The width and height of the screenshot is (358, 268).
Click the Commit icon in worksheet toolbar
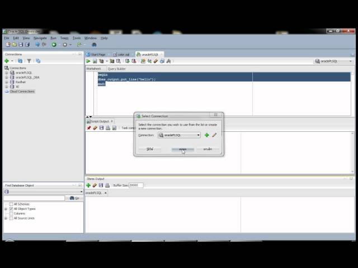pyautogui.click(x=127, y=61)
